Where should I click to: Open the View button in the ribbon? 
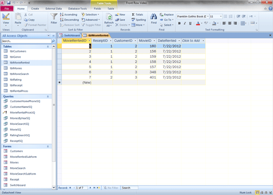(x=6, y=19)
